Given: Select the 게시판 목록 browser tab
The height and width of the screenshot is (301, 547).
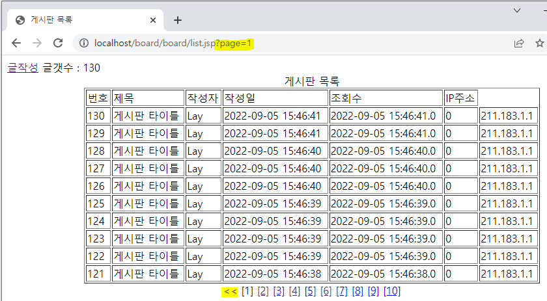Looking at the screenshot, I should pyautogui.click(x=85, y=20).
